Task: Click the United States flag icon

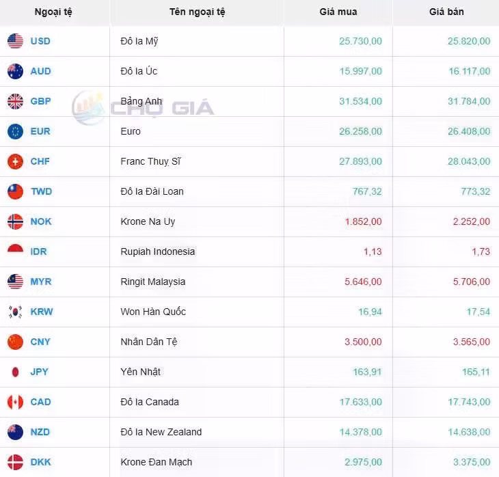Action: click(x=15, y=41)
